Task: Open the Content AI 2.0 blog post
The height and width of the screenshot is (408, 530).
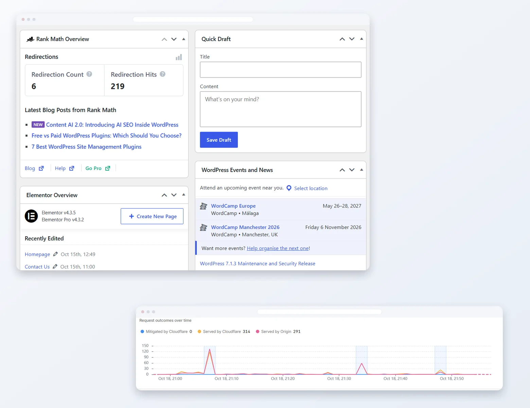Action: (x=112, y=125)
